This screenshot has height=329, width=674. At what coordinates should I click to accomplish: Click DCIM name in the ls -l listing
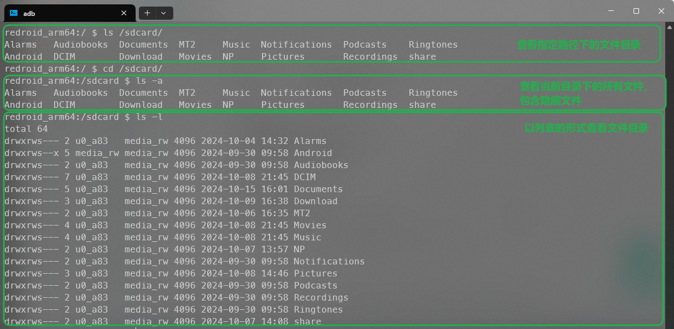pos(305,177)
